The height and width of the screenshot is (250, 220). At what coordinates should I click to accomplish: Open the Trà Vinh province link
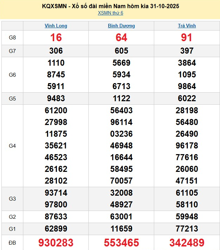tap(187, 26)
